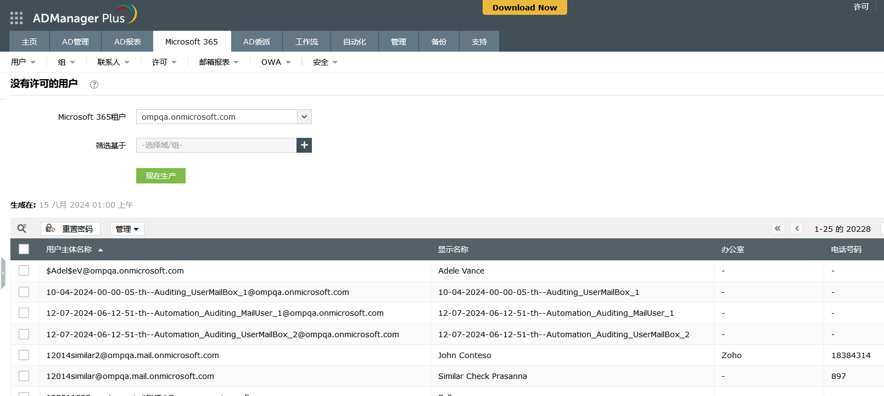Click the green 现在生产 button
Screen dimensions: 884x396
(160, 176)
